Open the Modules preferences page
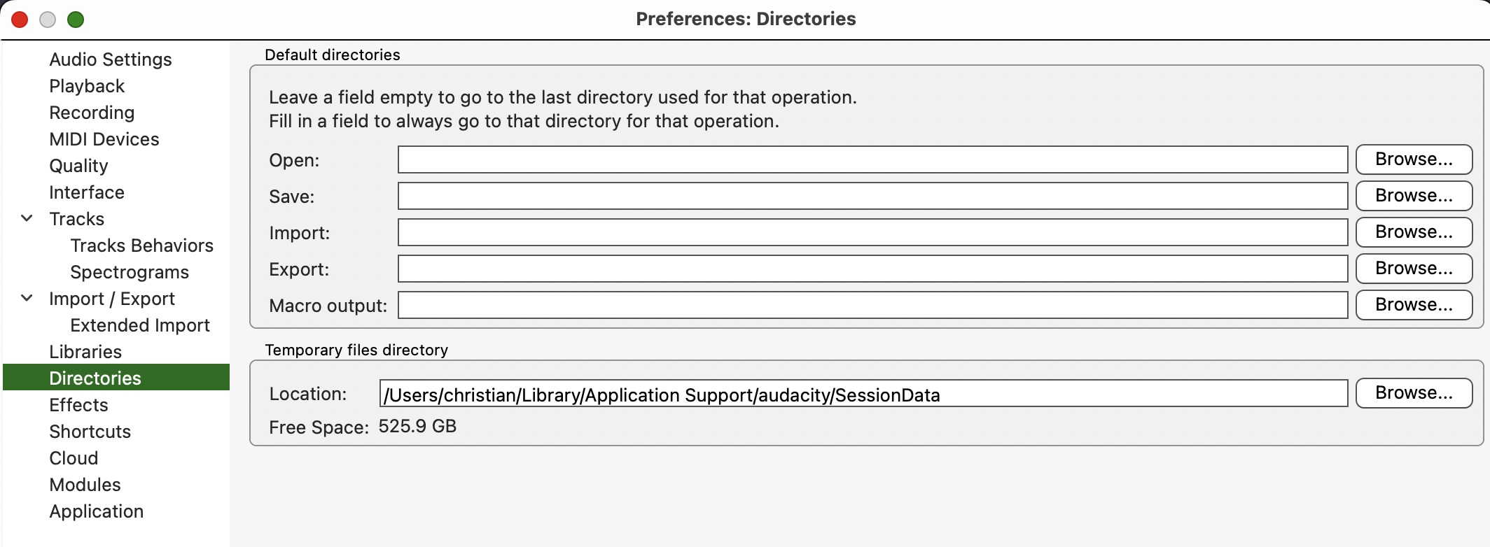 point(85,485)
